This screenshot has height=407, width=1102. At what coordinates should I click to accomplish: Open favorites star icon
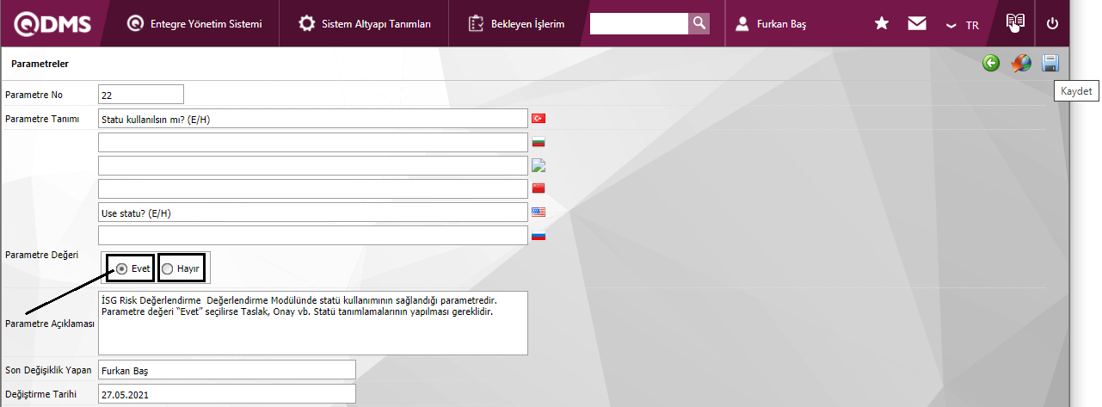pos(882,23)
